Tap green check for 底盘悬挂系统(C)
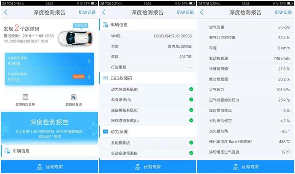Screen dimensions: 295x174 191,110
